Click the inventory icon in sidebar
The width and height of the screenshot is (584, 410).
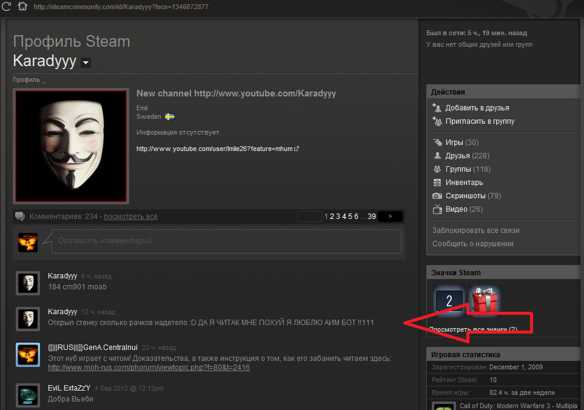click(x=437, y=183)
